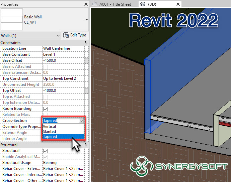This screenshot has width=231, height=182.
Task: Click the Edit Type icon
Action: pyautogui.click(x=66, y=35)
